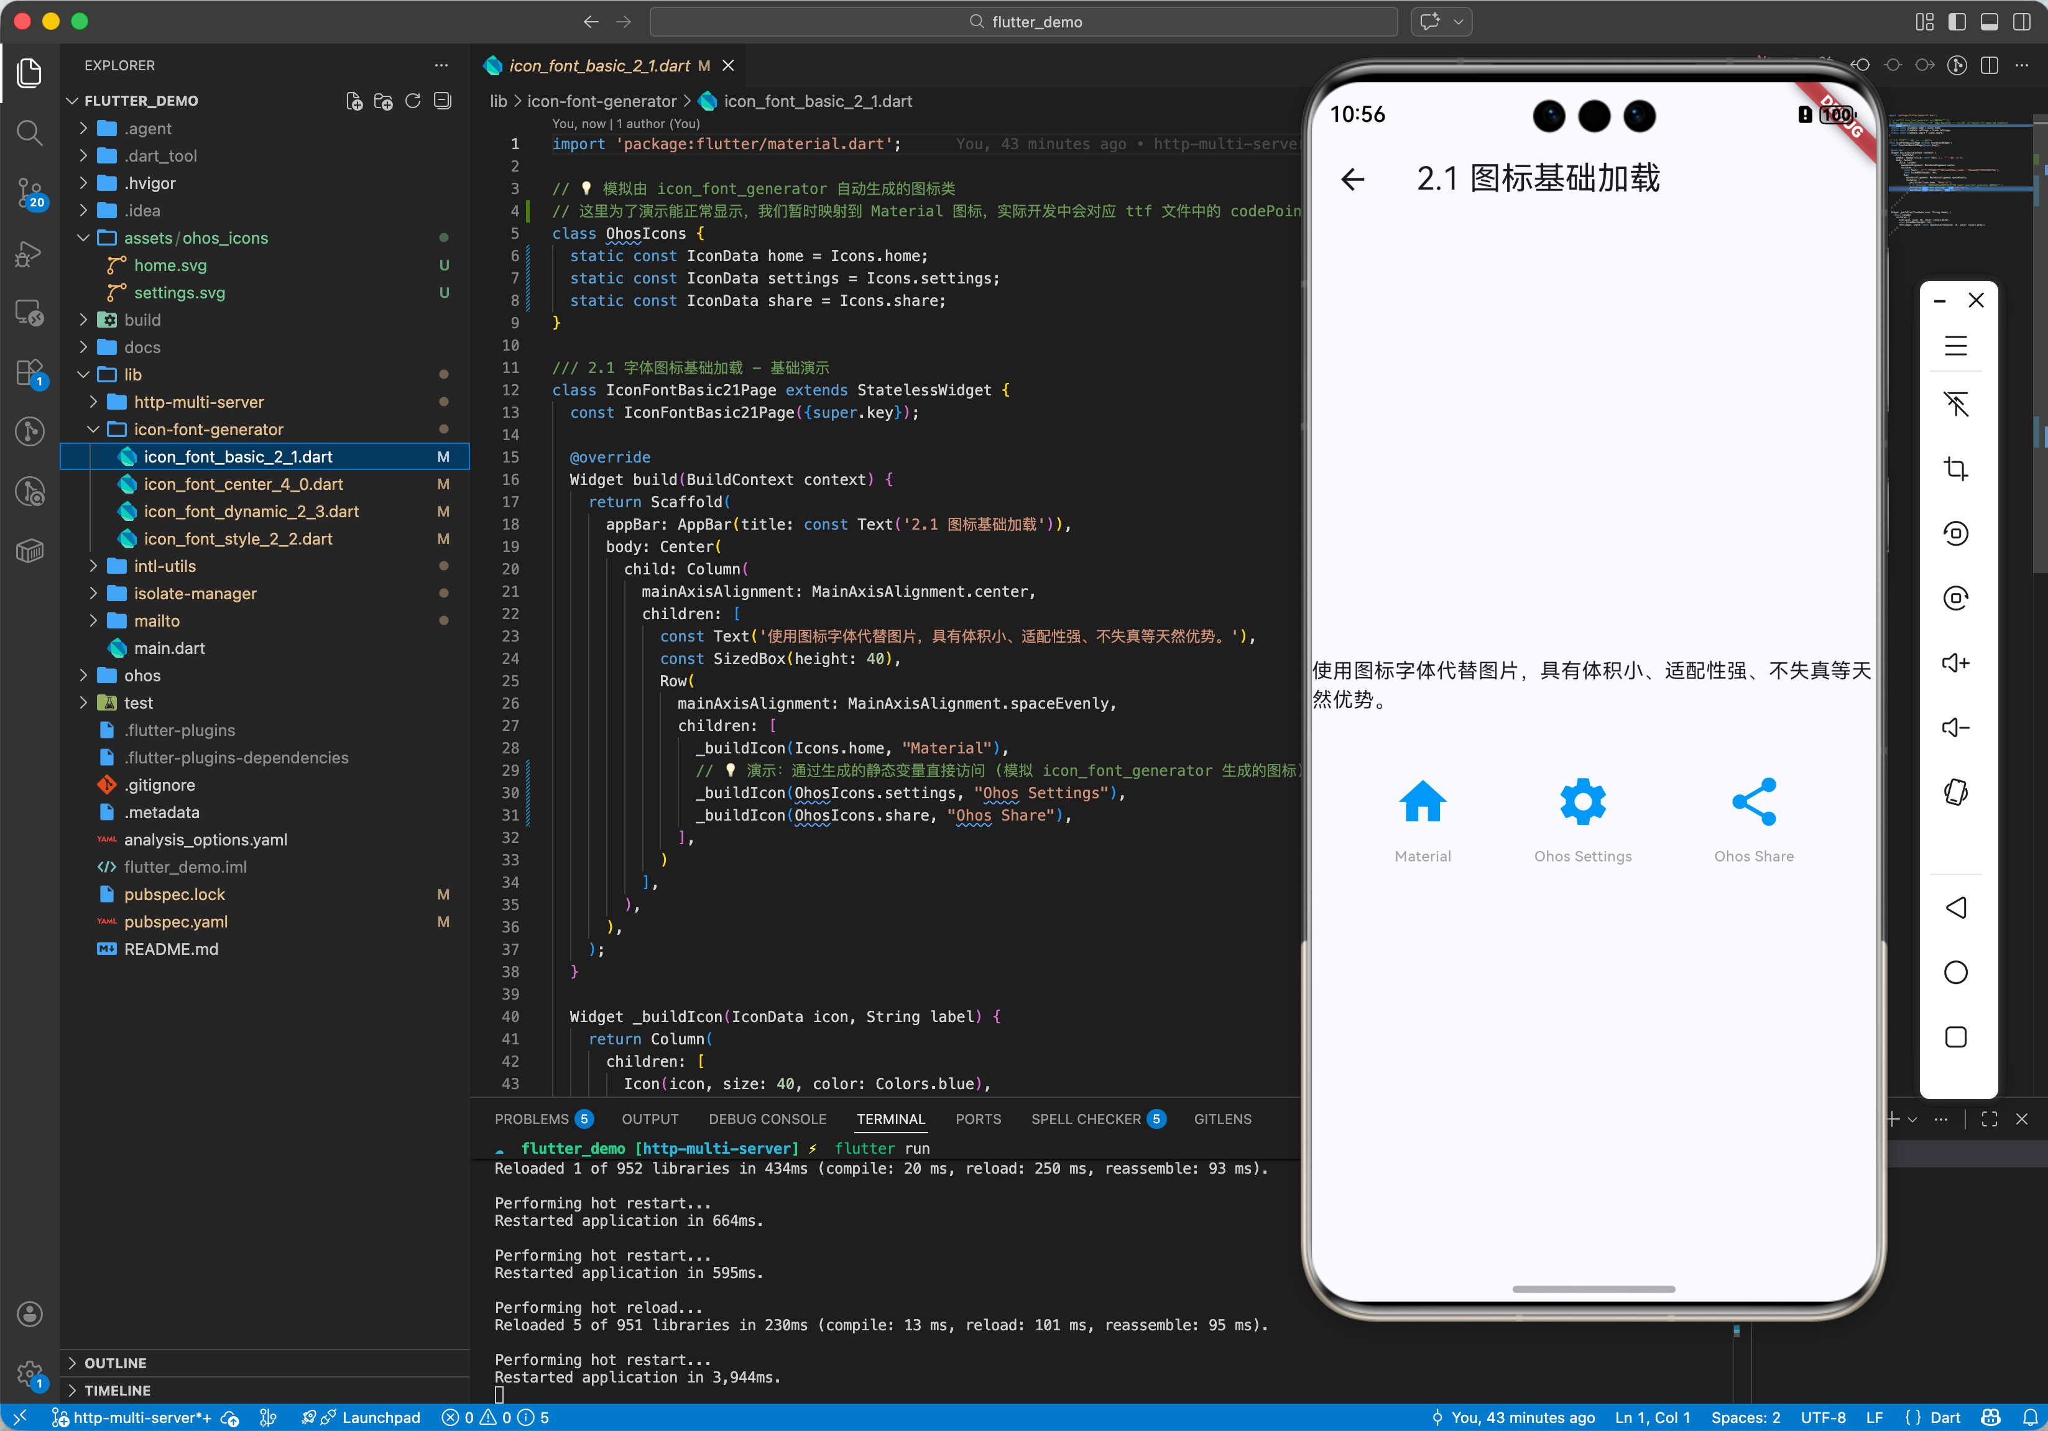Click the emulator volume up button
Viewport: 2048px width, 1431px height.
[x=1955, y=663]
